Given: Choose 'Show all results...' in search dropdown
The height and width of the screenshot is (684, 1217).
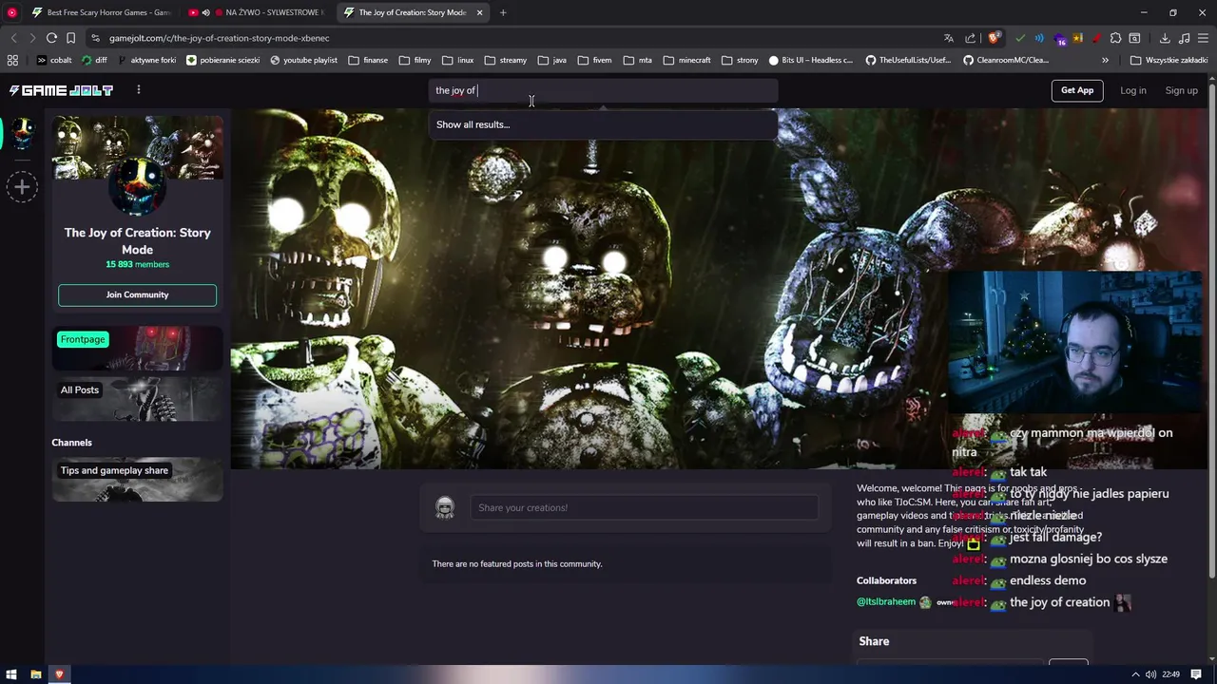Looking at the screenshot, I should 603,124.
